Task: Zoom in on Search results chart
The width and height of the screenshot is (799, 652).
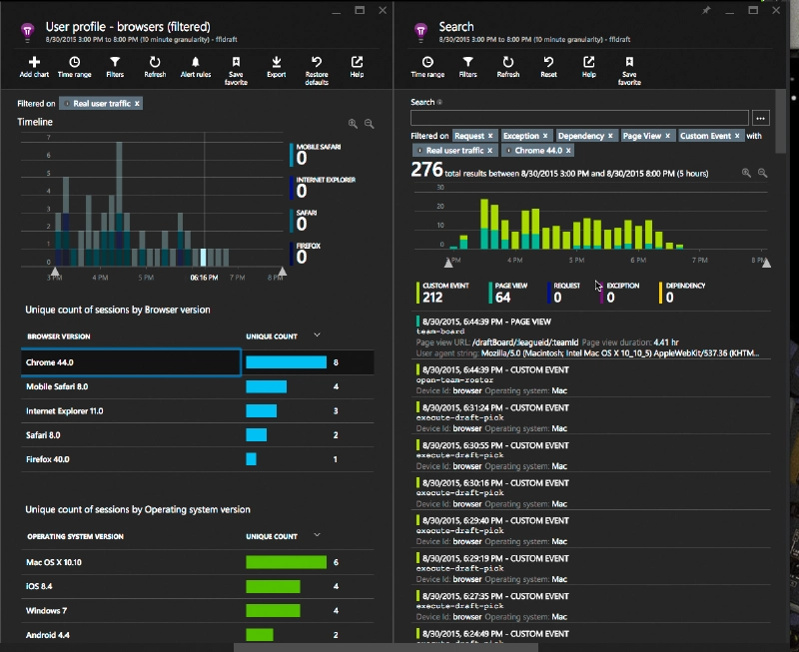Action: point(746,173)
